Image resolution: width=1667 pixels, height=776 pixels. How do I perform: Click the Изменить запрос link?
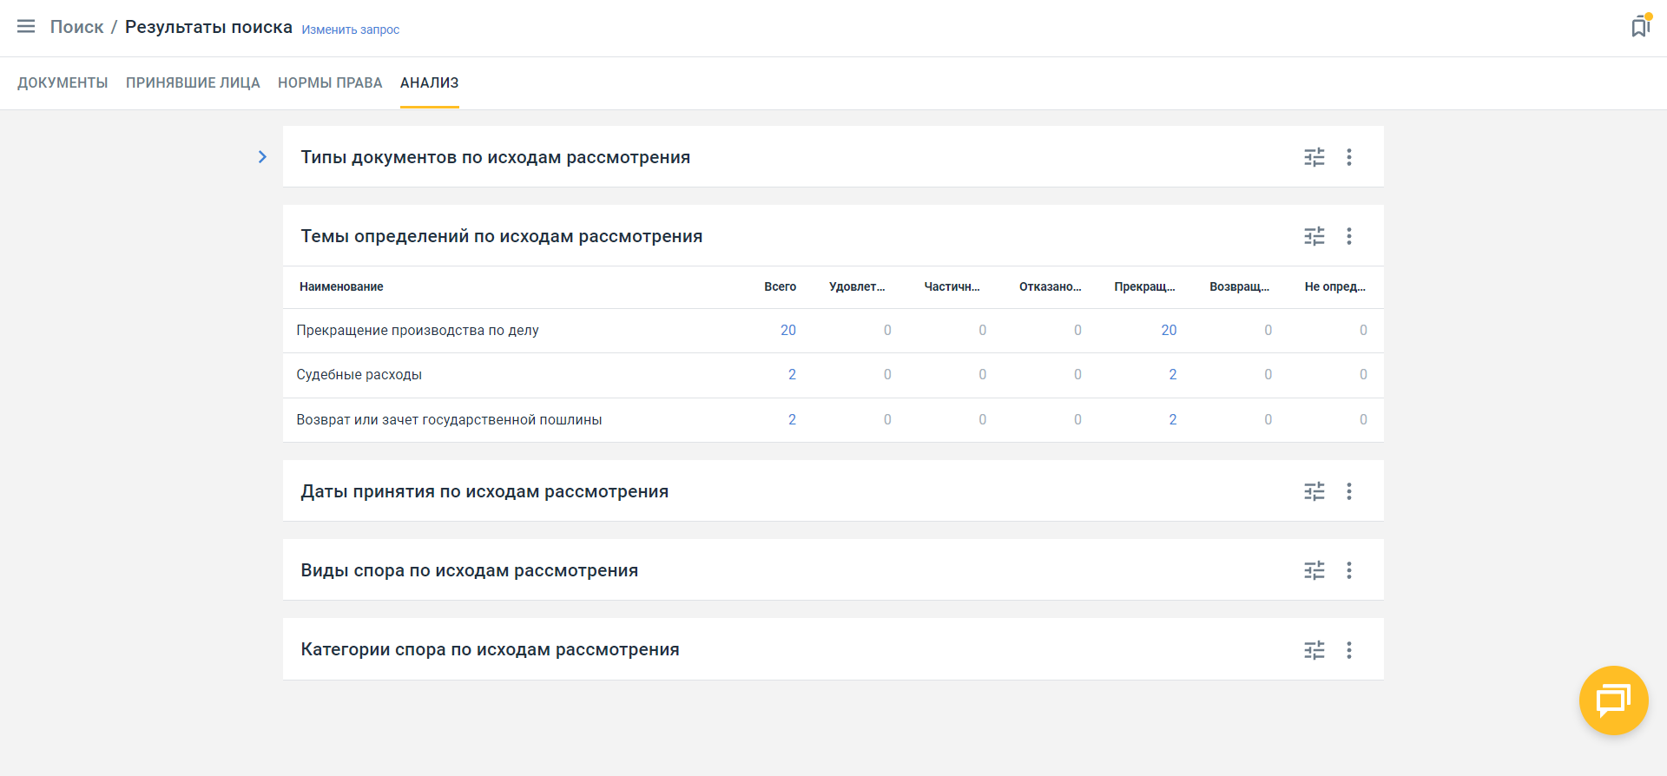[351, 30]
